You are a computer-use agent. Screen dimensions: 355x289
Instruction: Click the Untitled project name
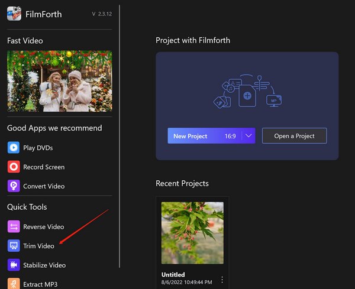tap(173, 275)
